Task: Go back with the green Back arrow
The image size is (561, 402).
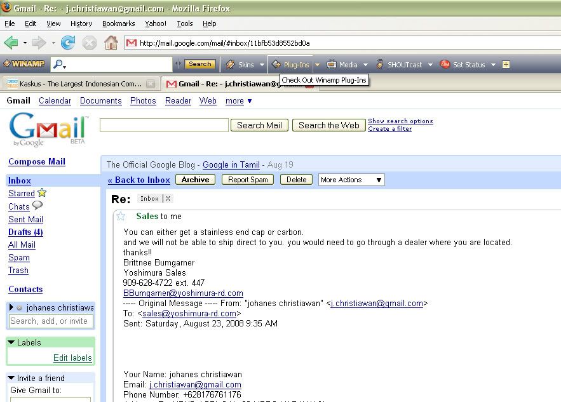Action: (x=11, y=43)
